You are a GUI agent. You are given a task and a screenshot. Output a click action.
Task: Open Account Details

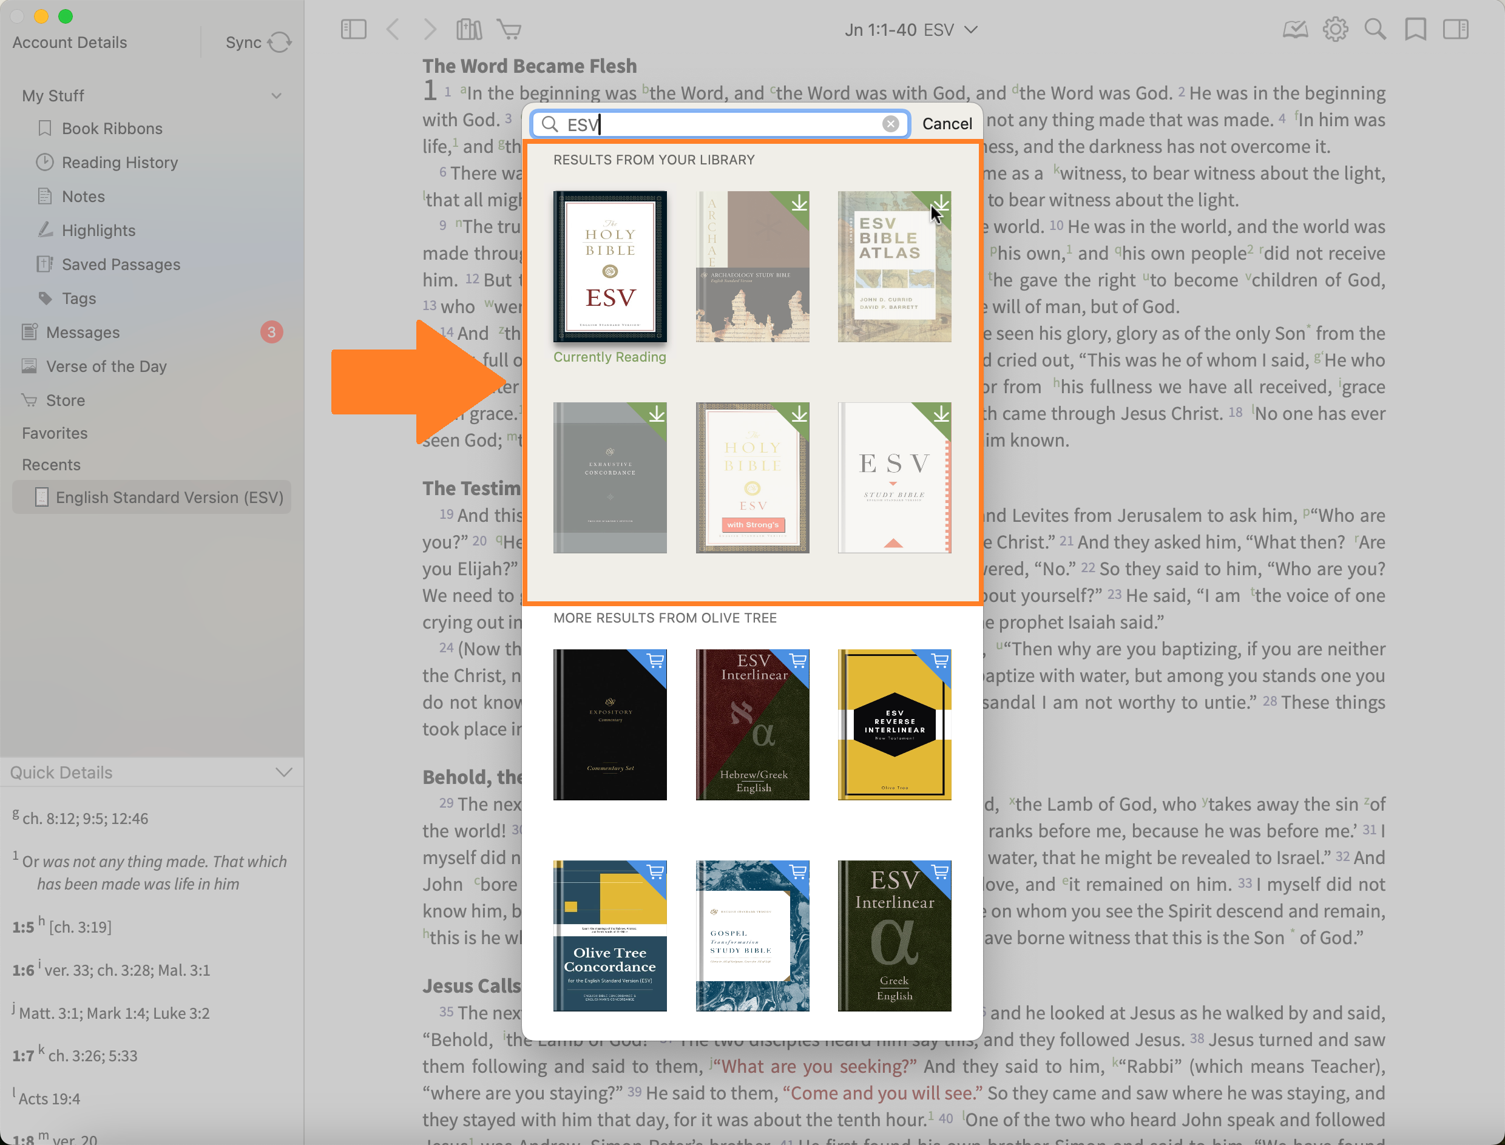(70, 42)
